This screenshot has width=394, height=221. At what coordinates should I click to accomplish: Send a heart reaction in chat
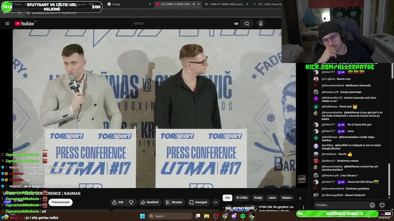pos(382,205)
